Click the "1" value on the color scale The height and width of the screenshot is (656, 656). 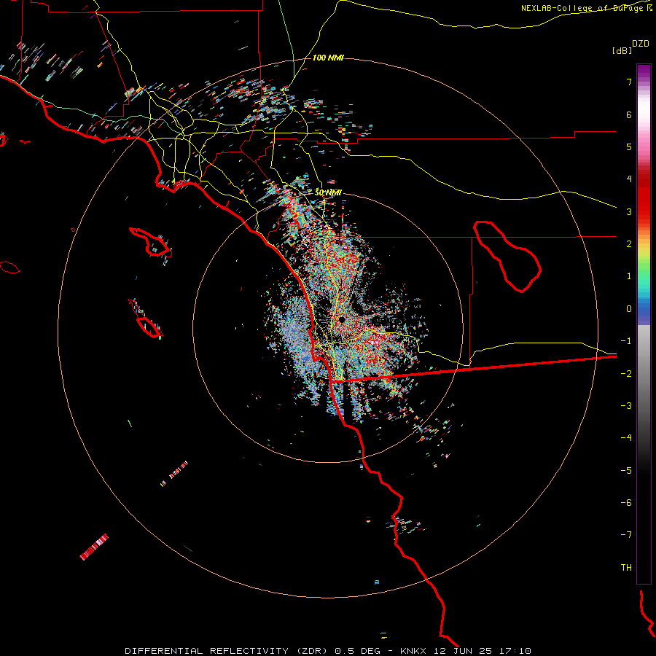tap(629, 276)
